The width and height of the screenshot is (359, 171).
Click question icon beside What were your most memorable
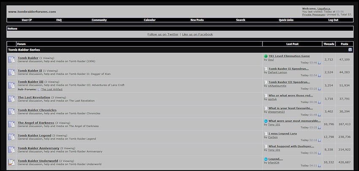[x=266, y=121]
